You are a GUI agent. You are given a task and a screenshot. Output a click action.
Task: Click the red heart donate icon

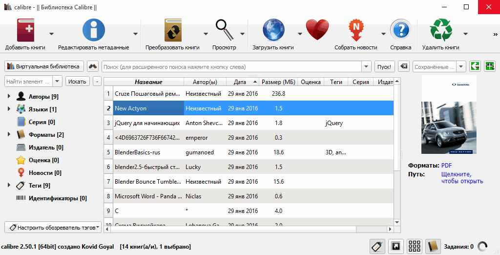(x=317, y=30)
